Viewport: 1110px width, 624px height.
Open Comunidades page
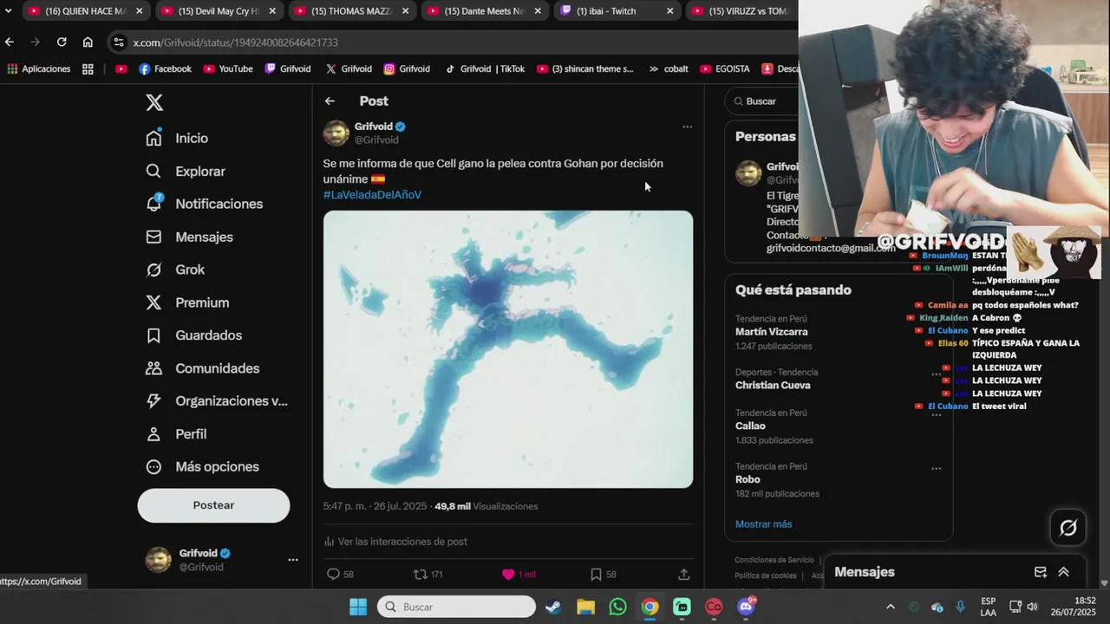pyautogui.click(x=203, y=368)
